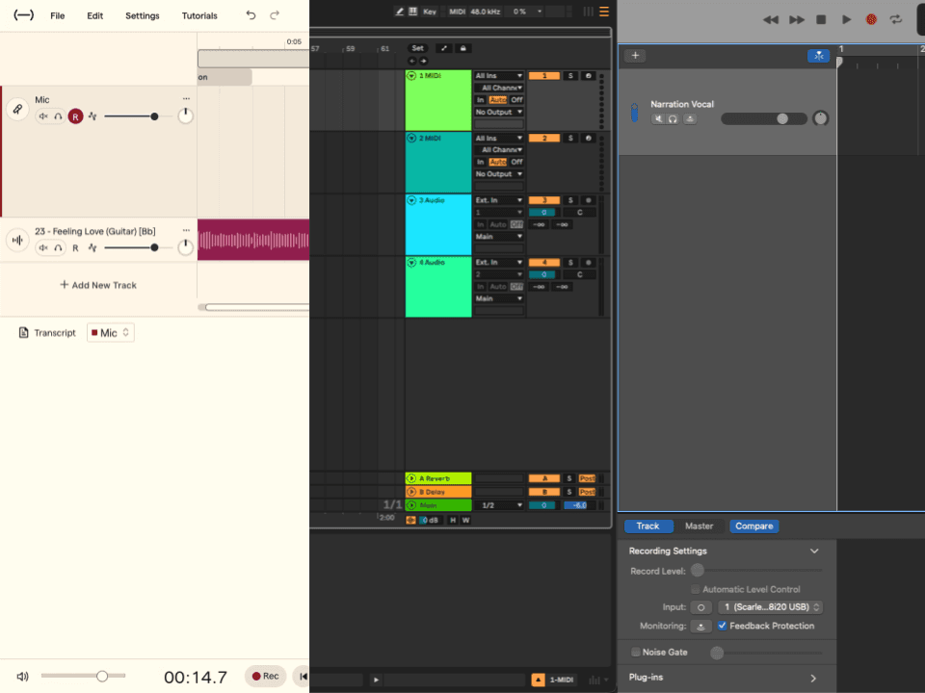
Task: Click the undo arrow icon
Action: [x=251, y=15]
